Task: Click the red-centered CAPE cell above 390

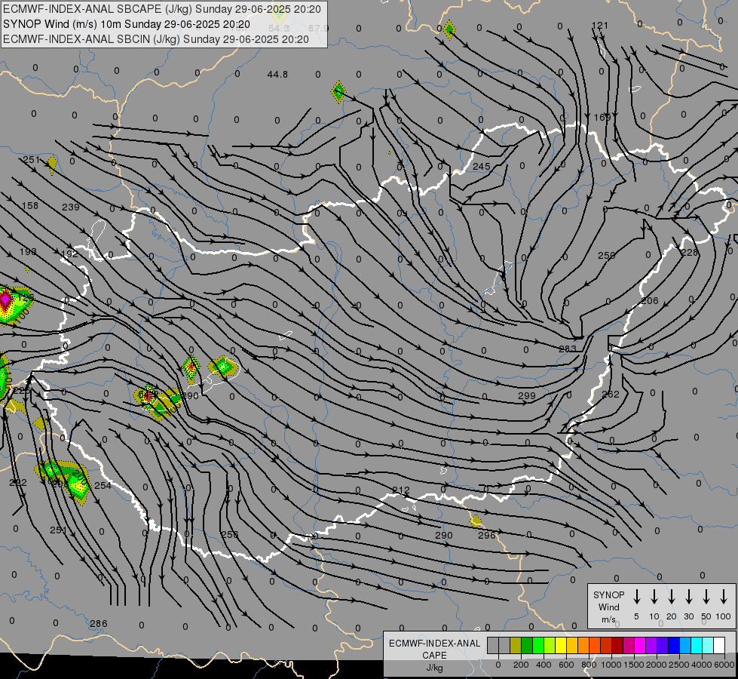Action: 191,368
